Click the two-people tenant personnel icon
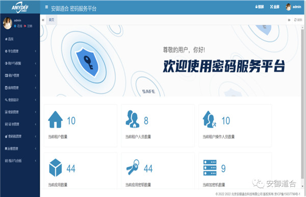This screenshot has height=197, width=306. (133, 119)
